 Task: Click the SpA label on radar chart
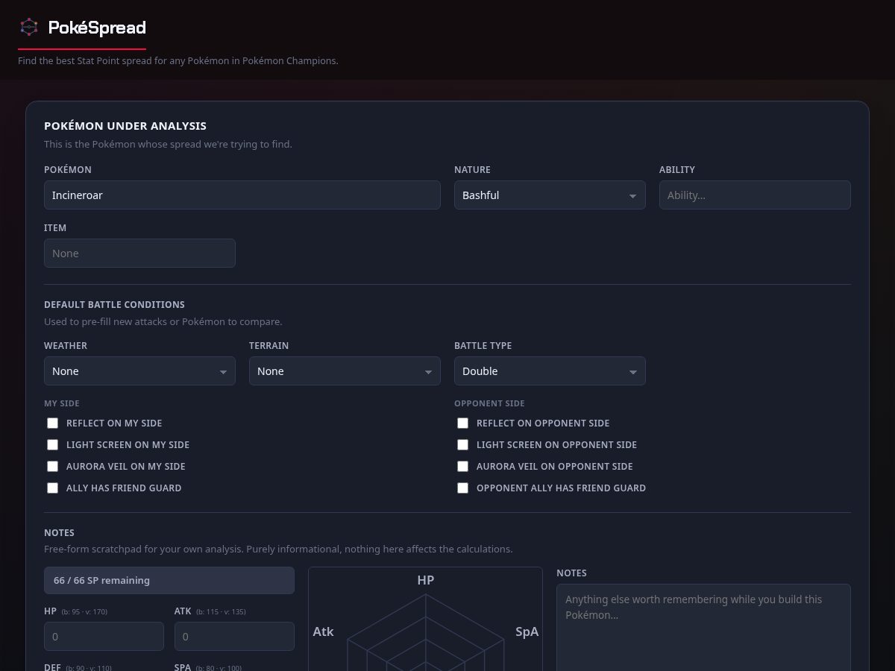[x=527, y=631]
